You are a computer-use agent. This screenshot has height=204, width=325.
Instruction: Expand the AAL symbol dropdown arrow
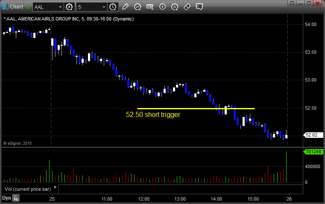[x=60, y=7]
